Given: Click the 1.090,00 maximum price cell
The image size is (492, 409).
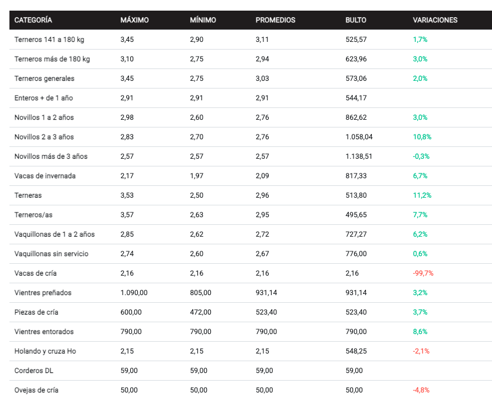Looking at the screenshot, I should tap(134, 293).
